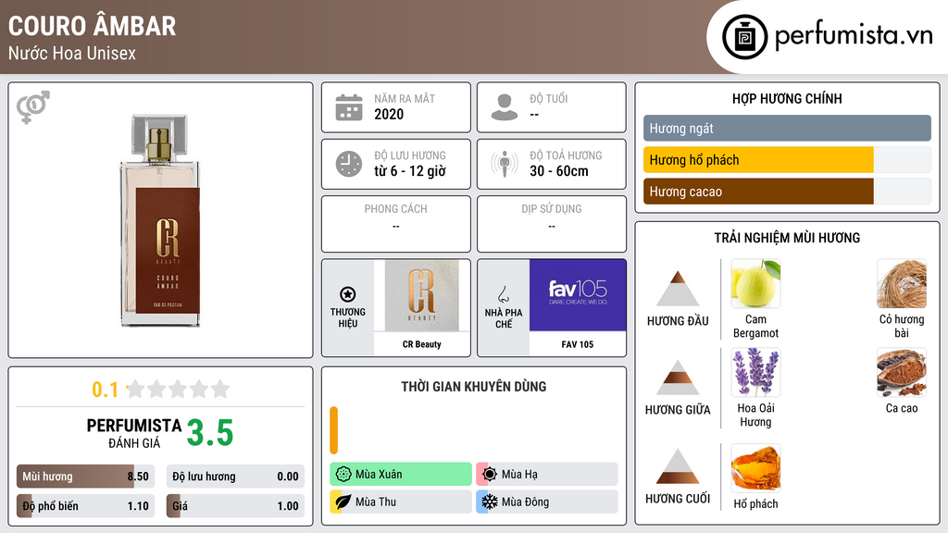
Task: Click the Hương đầu pyramid icon
Action: (678, 289)
